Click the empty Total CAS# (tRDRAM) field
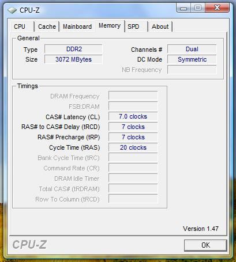Image resolution: width=236 pixels, height=262 pixels. pyautogui.click(x=133, y=189)
